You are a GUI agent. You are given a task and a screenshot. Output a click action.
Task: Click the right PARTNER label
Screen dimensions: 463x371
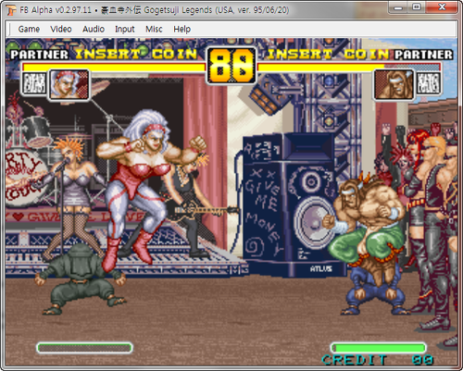424,55
